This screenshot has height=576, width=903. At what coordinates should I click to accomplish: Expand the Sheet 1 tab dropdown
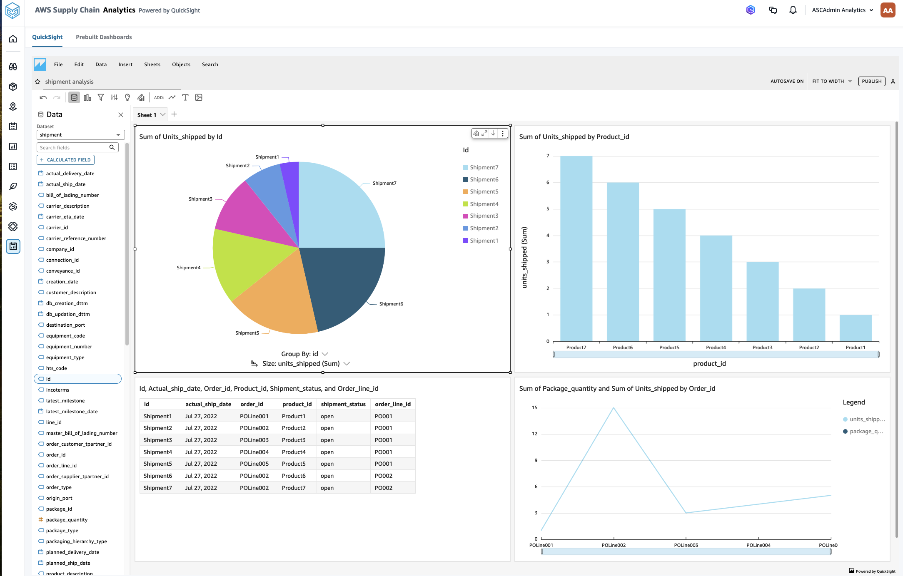tap(162, 114)
